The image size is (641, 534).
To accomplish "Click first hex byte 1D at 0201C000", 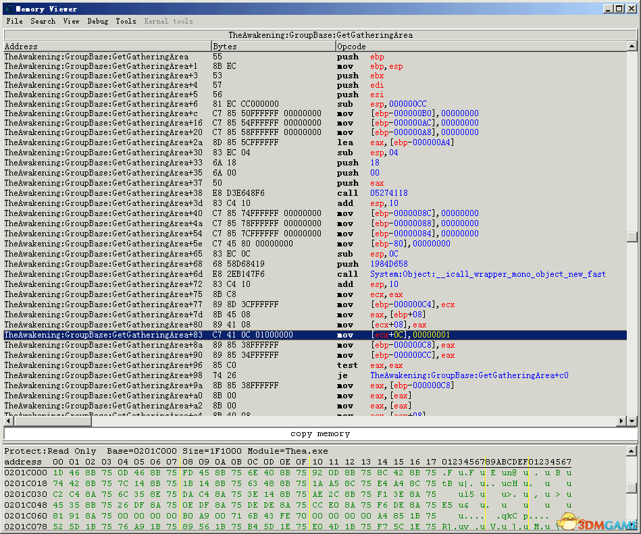I will (58, 473).
